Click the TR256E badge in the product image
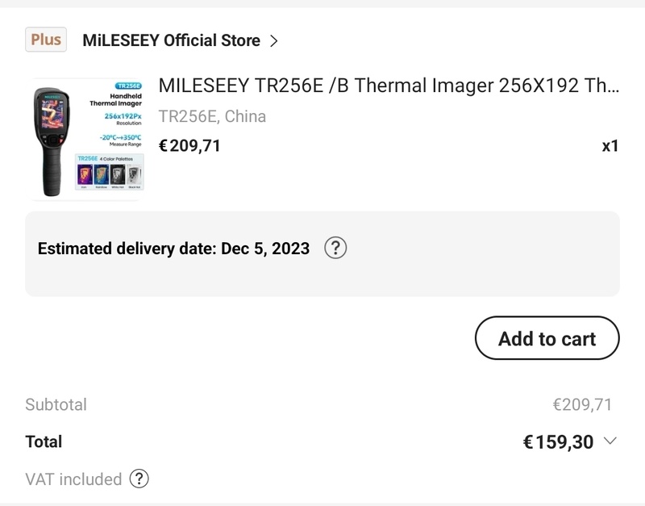The height and width of the screenshot is (506, 645). coord(128,86)
